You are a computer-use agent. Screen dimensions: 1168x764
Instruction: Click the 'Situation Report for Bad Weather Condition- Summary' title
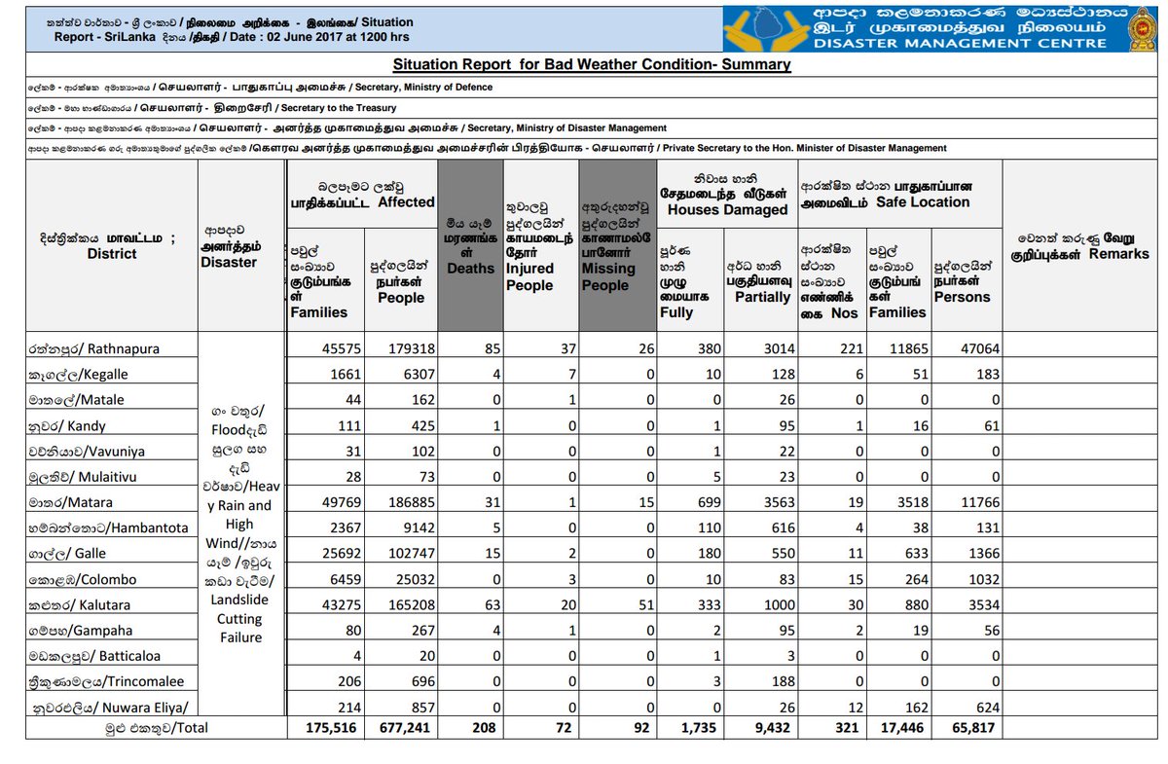pos(592,65)
